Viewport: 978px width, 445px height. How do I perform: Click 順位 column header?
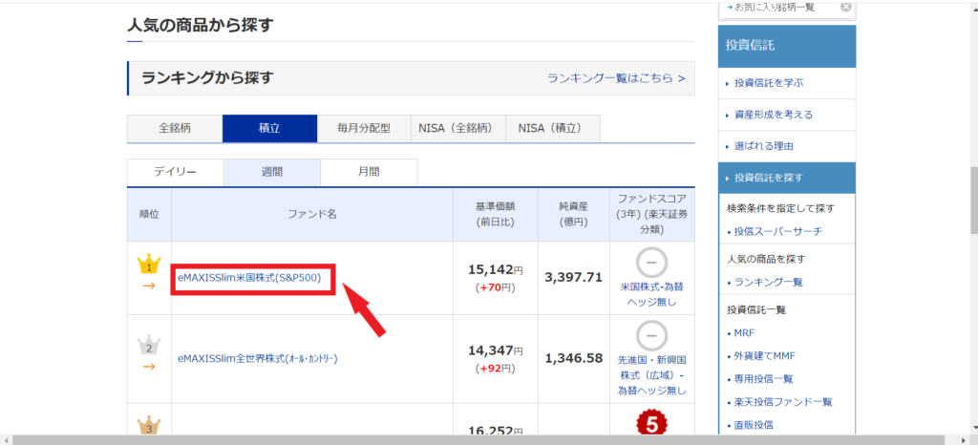(149, 215)
